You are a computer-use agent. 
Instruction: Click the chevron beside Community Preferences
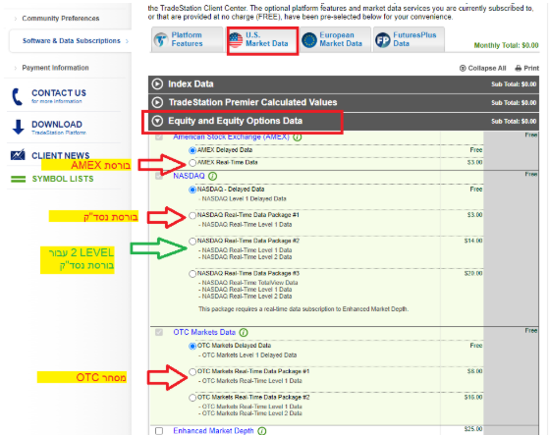16,19
